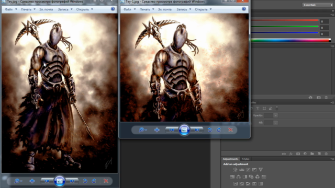Delete current state in History panel
The height and width of the screenshot is (188, 335).
click(x=326, y=98)
